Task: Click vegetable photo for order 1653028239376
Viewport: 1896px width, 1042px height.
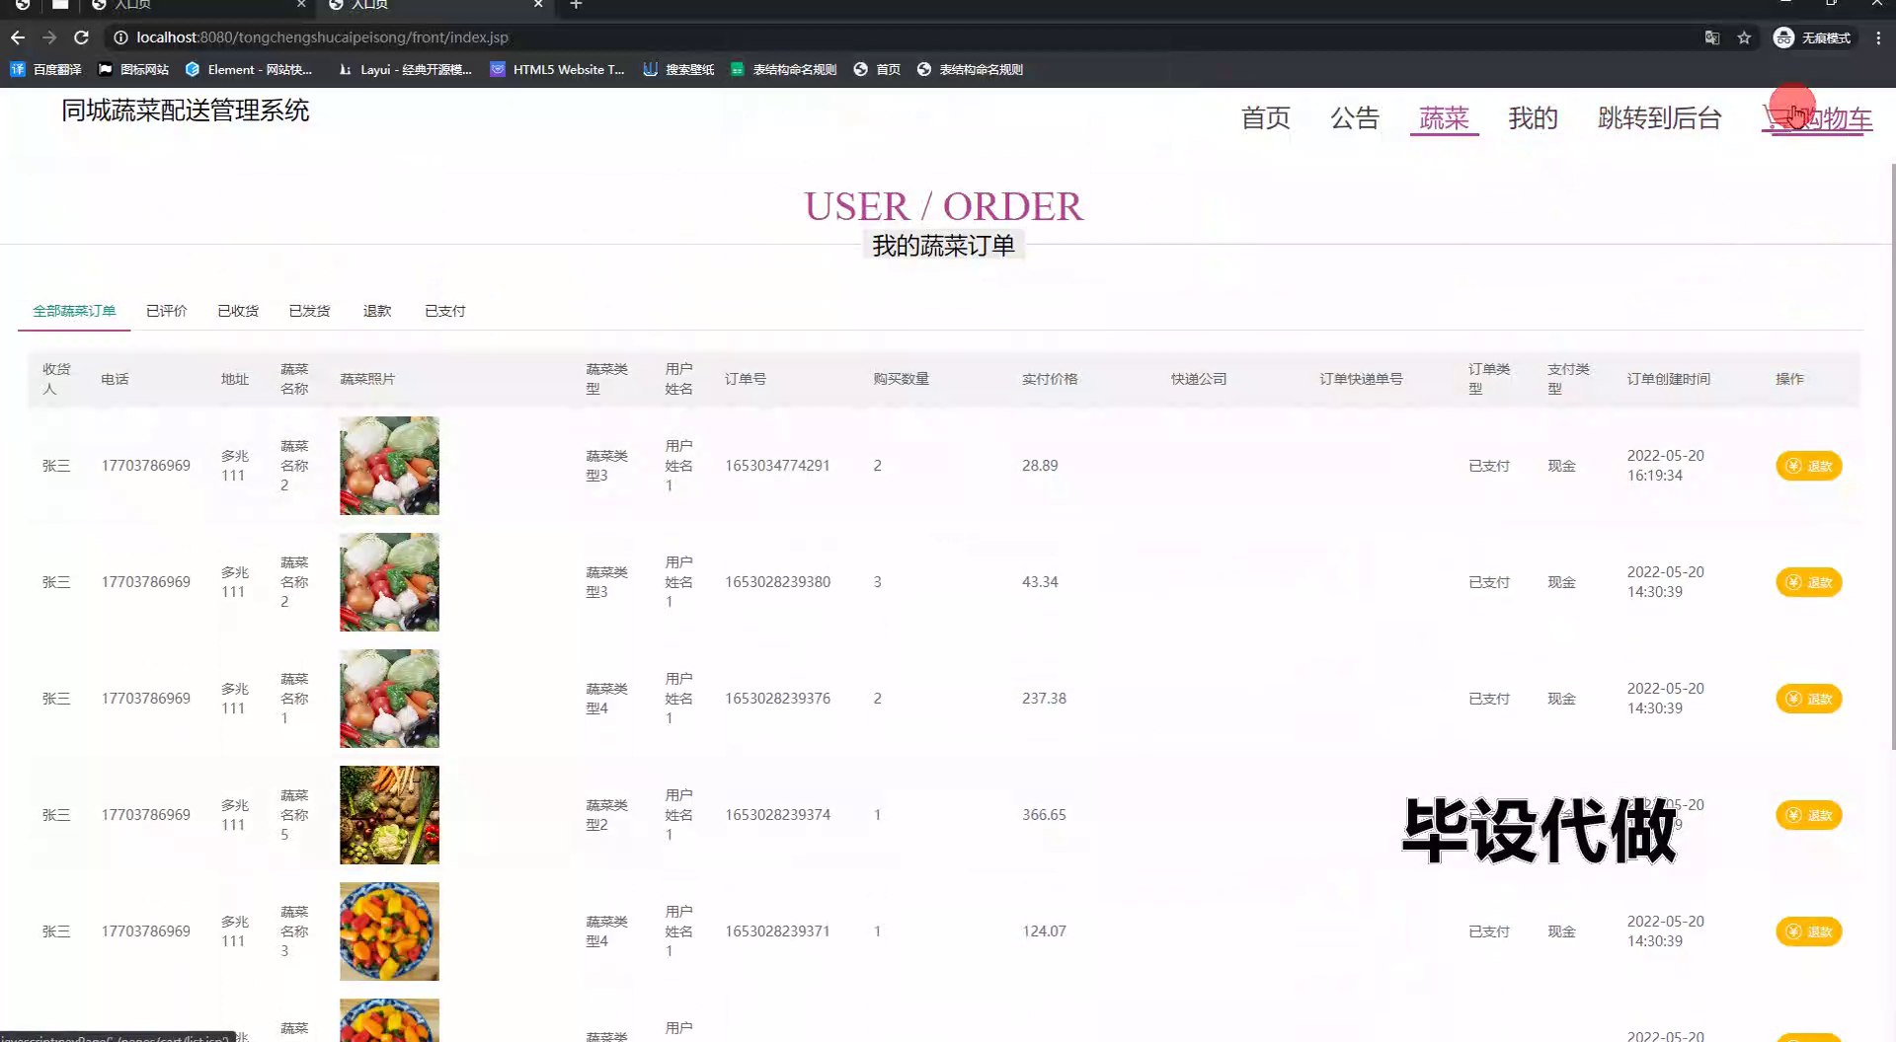Action: tap(389, 699)
